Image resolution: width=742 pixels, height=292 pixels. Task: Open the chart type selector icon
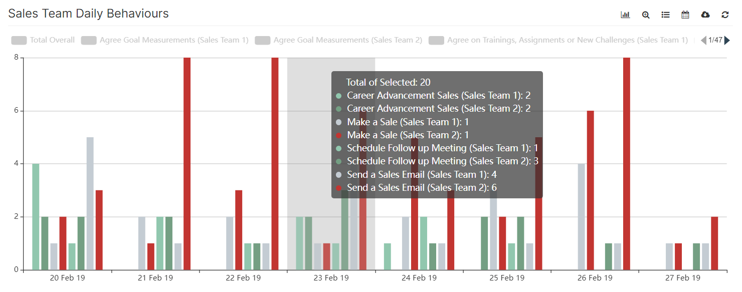[625, 15]
